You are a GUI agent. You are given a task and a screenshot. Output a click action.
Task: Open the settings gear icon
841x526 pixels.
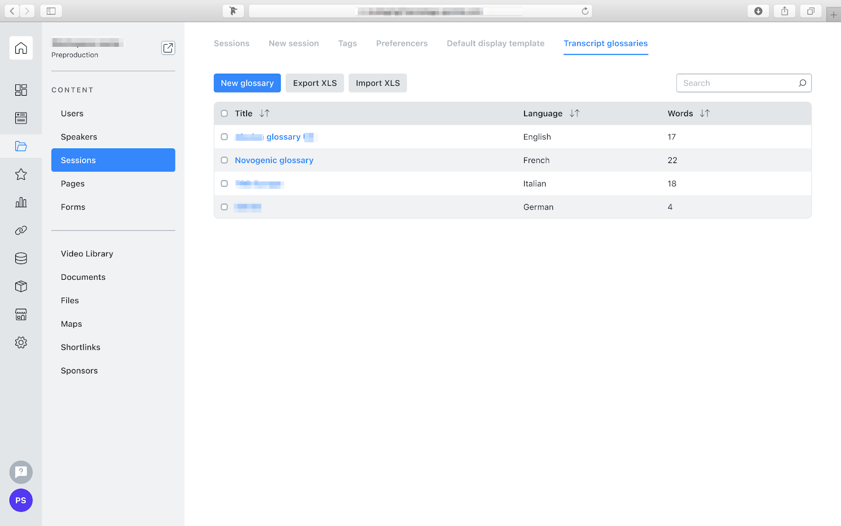click(x=21, y=342)
